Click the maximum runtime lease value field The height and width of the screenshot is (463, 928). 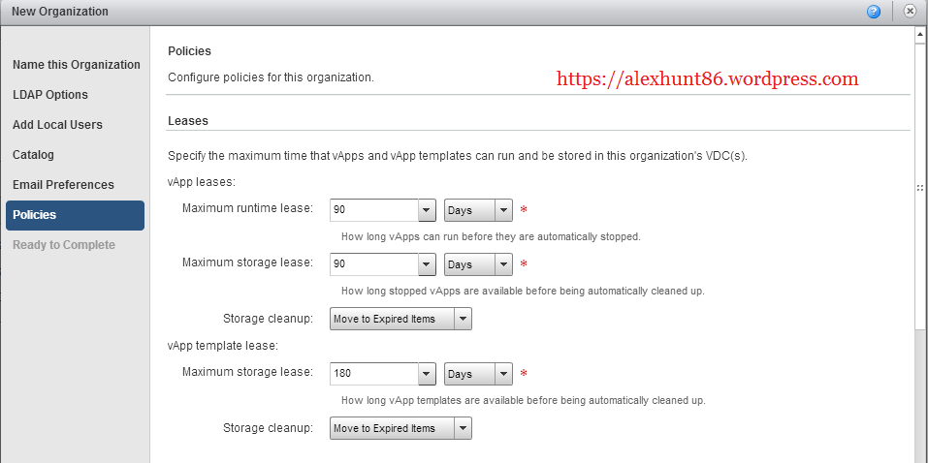(x=374, y=210)
